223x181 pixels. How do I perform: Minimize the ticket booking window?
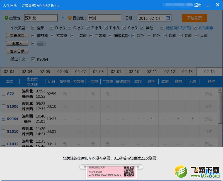click(208, 6)
